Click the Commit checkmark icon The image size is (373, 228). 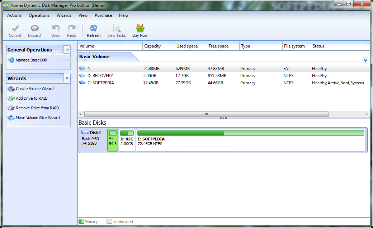tap(15, 28)
